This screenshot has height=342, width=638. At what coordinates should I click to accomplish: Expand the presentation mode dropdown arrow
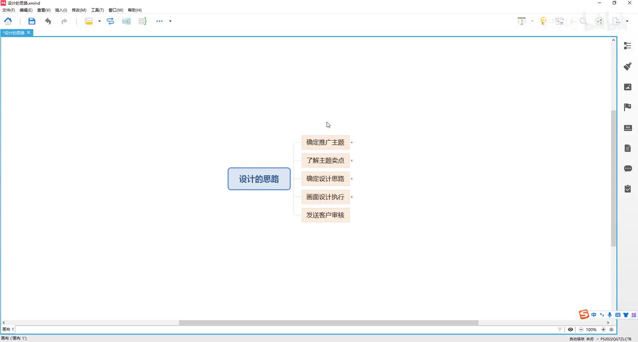532,21
